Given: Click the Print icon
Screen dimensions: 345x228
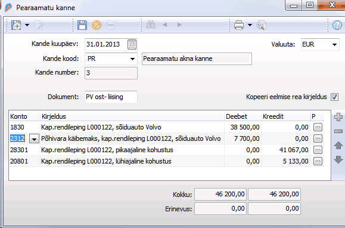Looking at the screenshot, I should pyautogui.click(x=239, y=25).
